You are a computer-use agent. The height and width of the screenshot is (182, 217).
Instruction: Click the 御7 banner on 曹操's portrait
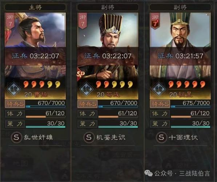tap(10, 21)
